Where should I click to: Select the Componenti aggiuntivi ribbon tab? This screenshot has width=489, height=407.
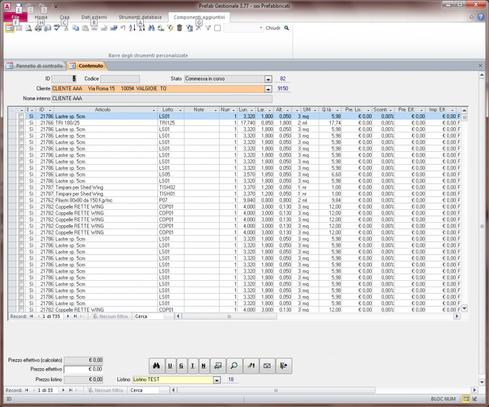[x=199, y=17]
